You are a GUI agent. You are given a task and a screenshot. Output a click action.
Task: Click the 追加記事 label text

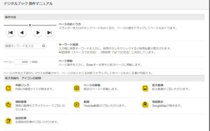coord(21,118)
